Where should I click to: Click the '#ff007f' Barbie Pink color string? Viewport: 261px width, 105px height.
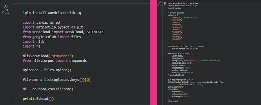(177, 17)
